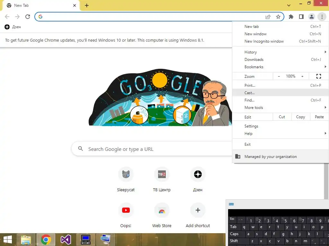Viewport: 329px width, 246px height.
Task: Open the Oops! YouTube shortcut
Action: 126,216
